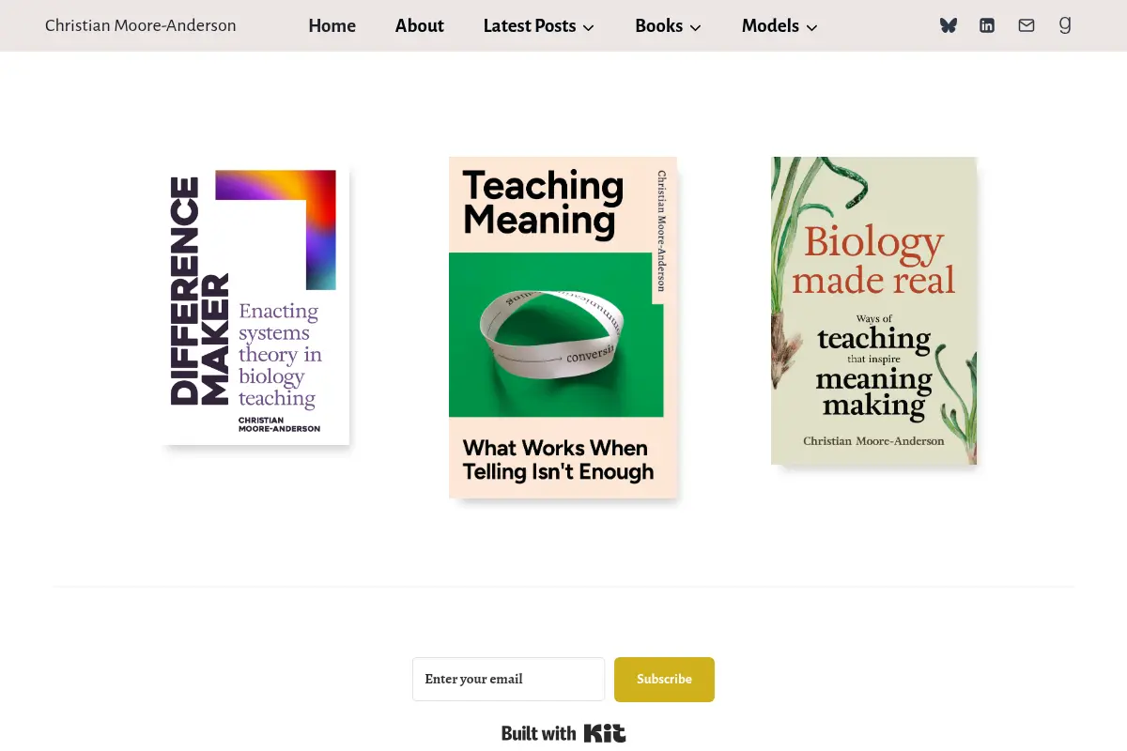
Task: Click the Latest Posts chevron arrow
Action: (589, 28)
